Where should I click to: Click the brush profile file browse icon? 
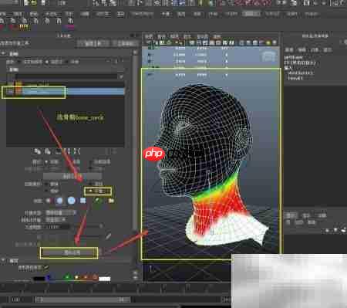[x=111, y=201]
